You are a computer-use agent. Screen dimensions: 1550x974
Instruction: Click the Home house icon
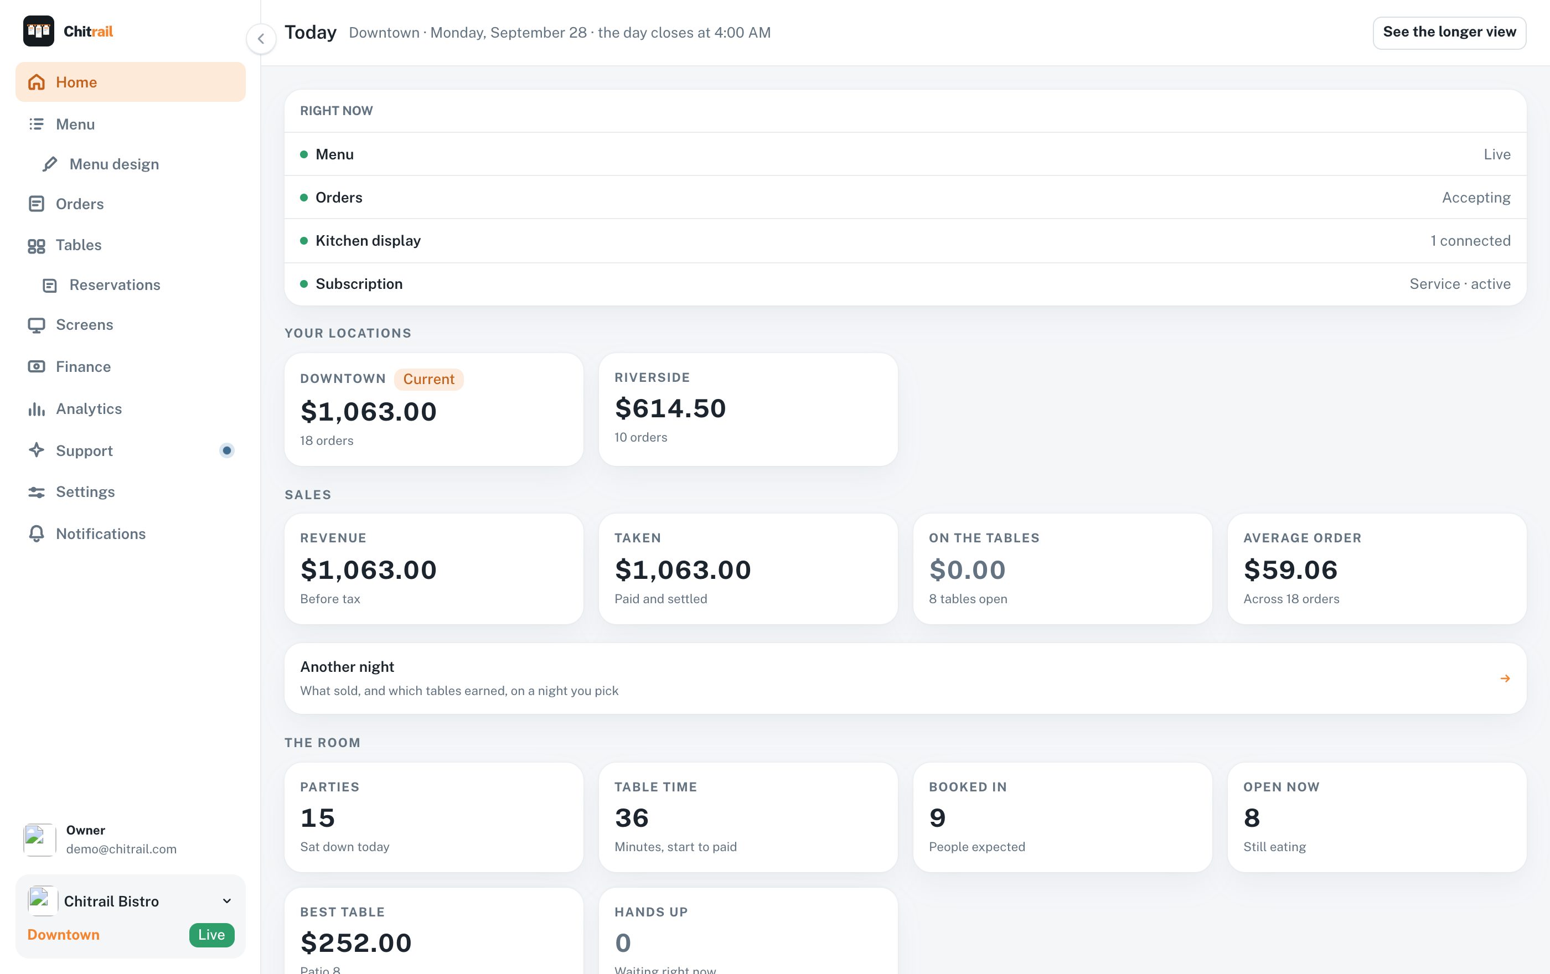click(x=37, y=82)
